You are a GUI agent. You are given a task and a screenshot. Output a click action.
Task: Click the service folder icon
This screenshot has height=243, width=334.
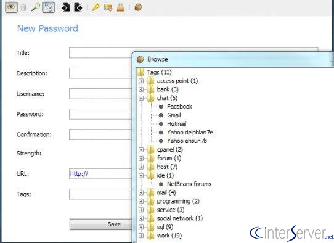(x=150, y=210)
